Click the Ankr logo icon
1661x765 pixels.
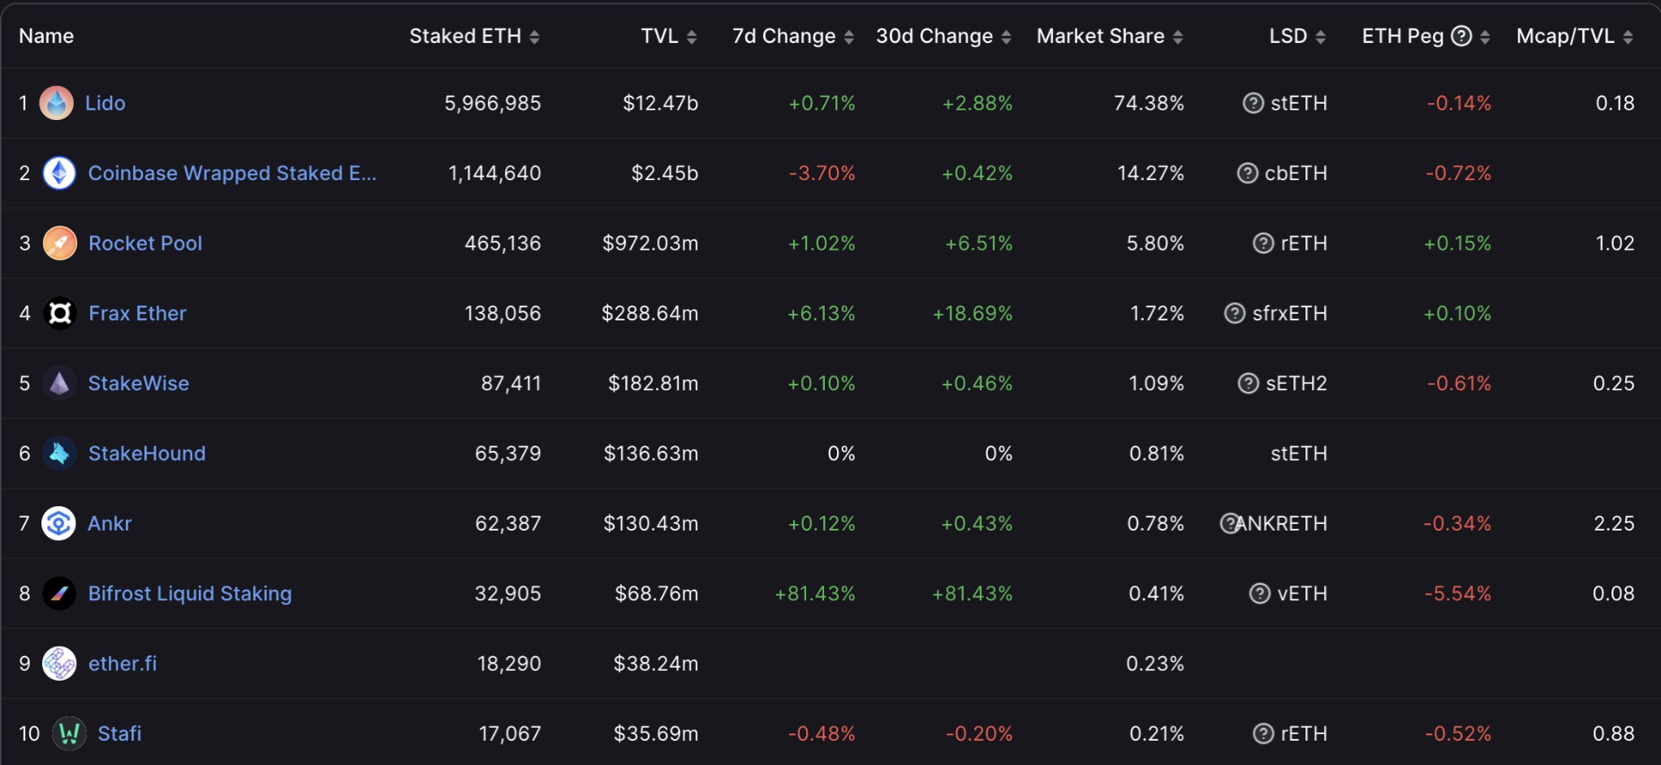pos(58,523)
